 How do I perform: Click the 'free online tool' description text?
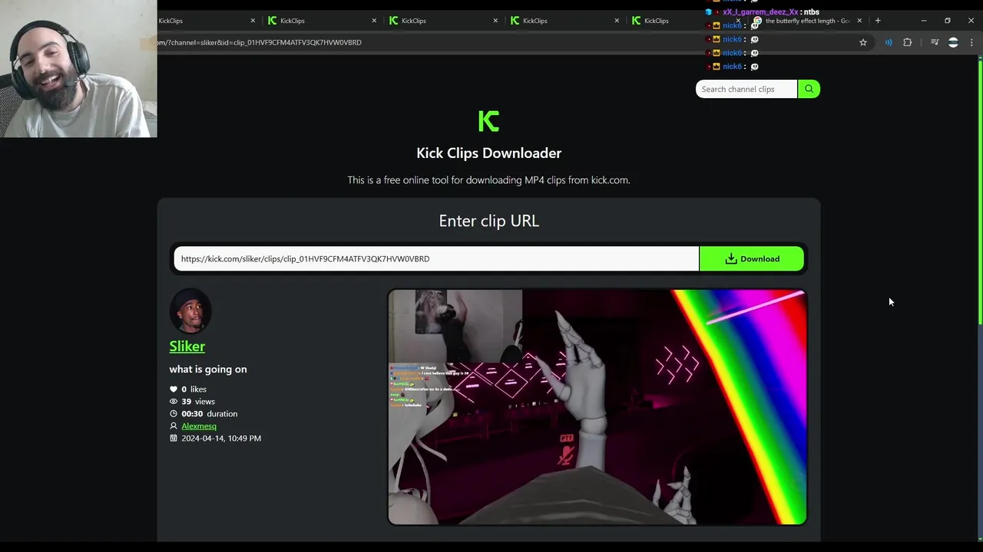488,180
